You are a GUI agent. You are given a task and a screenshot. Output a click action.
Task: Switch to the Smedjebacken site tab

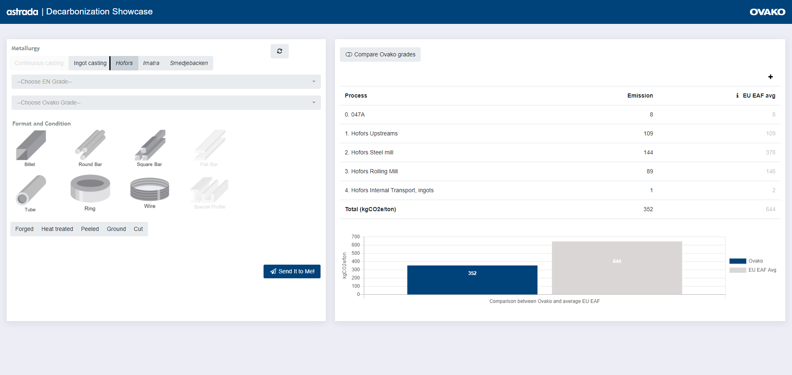tap(189, 63)
